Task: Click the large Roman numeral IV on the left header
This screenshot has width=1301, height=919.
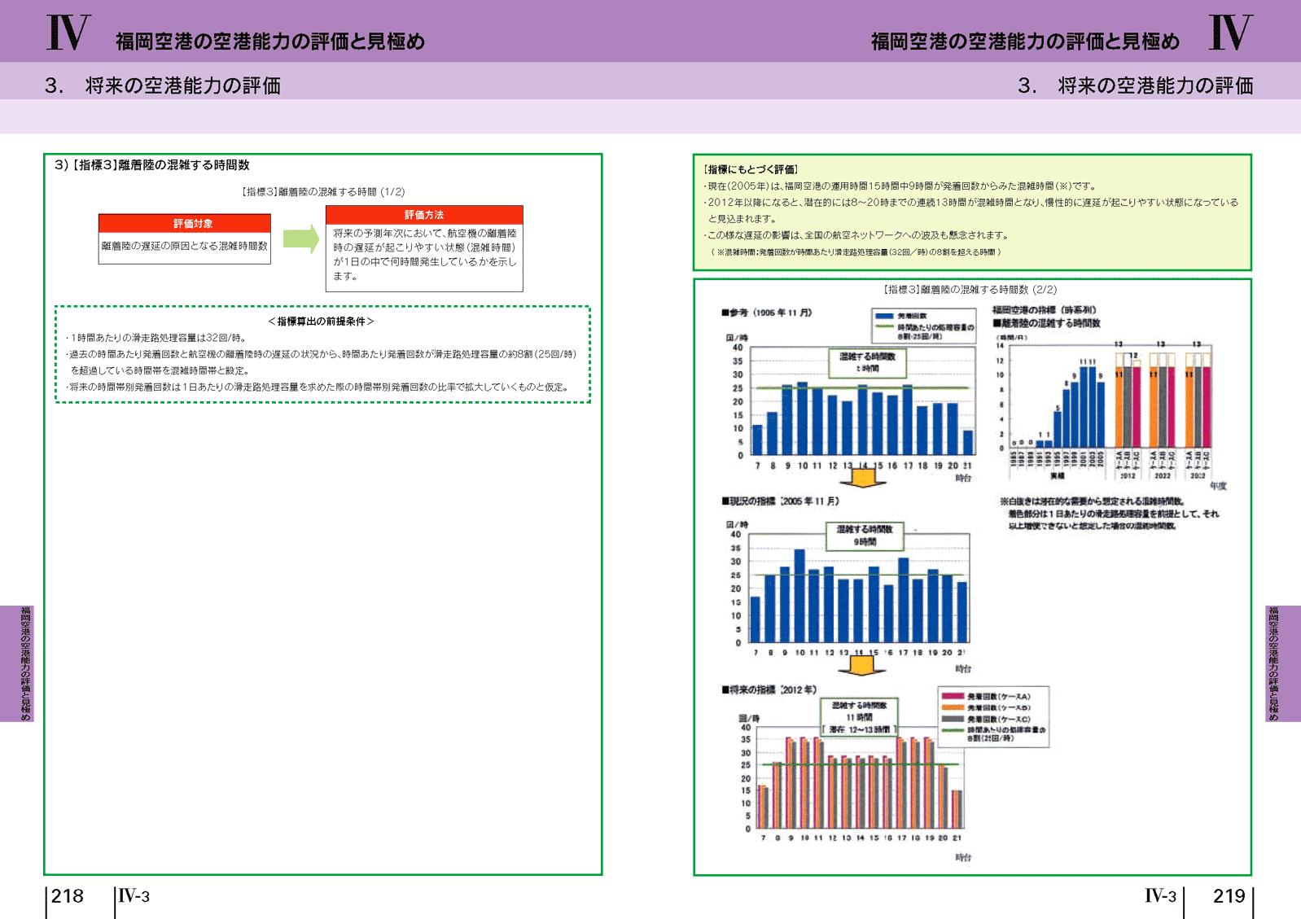Action: pos(68,33)
